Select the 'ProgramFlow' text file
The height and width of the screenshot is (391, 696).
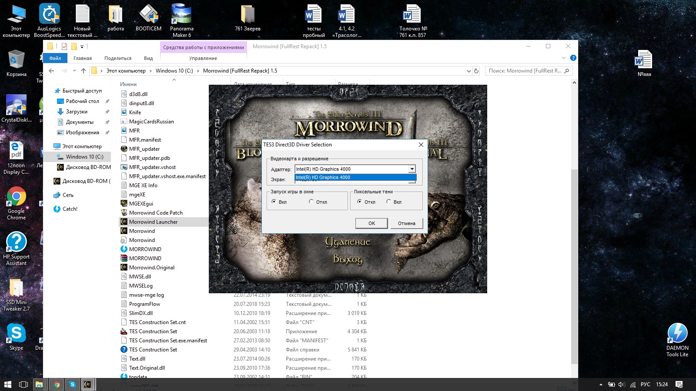coord(144,304)
